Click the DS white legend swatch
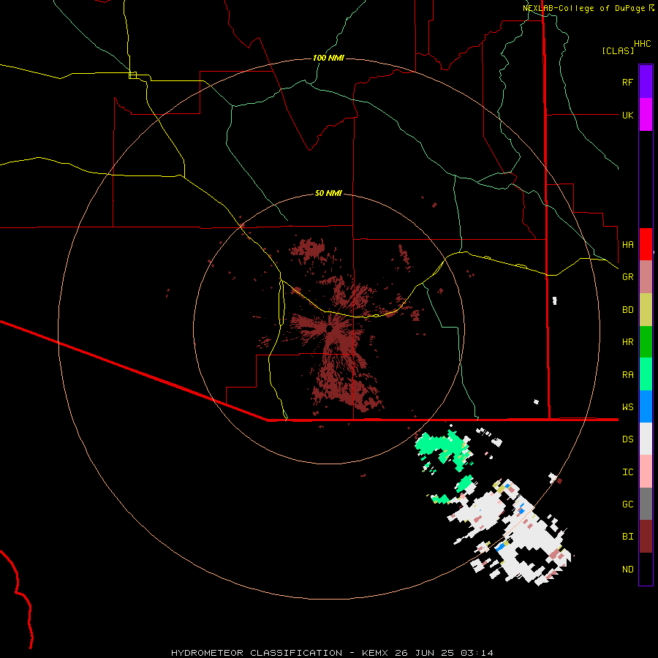Screen dimensions: 658x658 pyautogui.click(x=646, y=439)
